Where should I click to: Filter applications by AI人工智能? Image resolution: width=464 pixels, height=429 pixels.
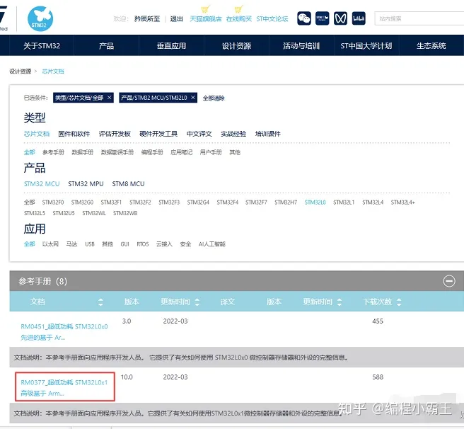tap(212, 244)
